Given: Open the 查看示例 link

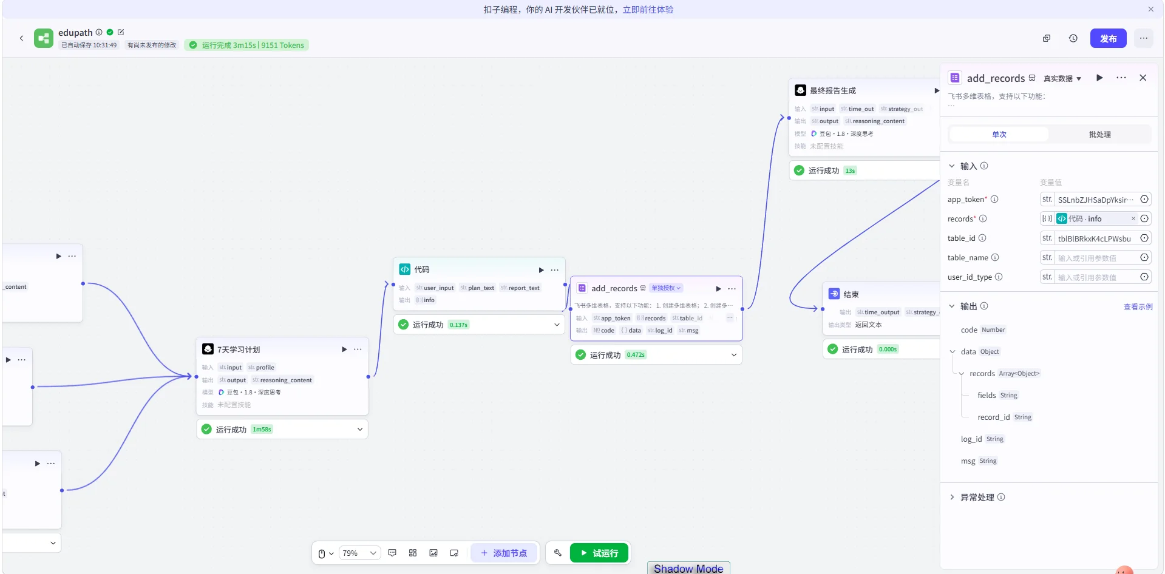Looking at the screenshot, I should point(1138,306).
